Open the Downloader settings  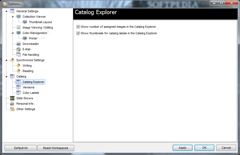[x=31, y=44]
